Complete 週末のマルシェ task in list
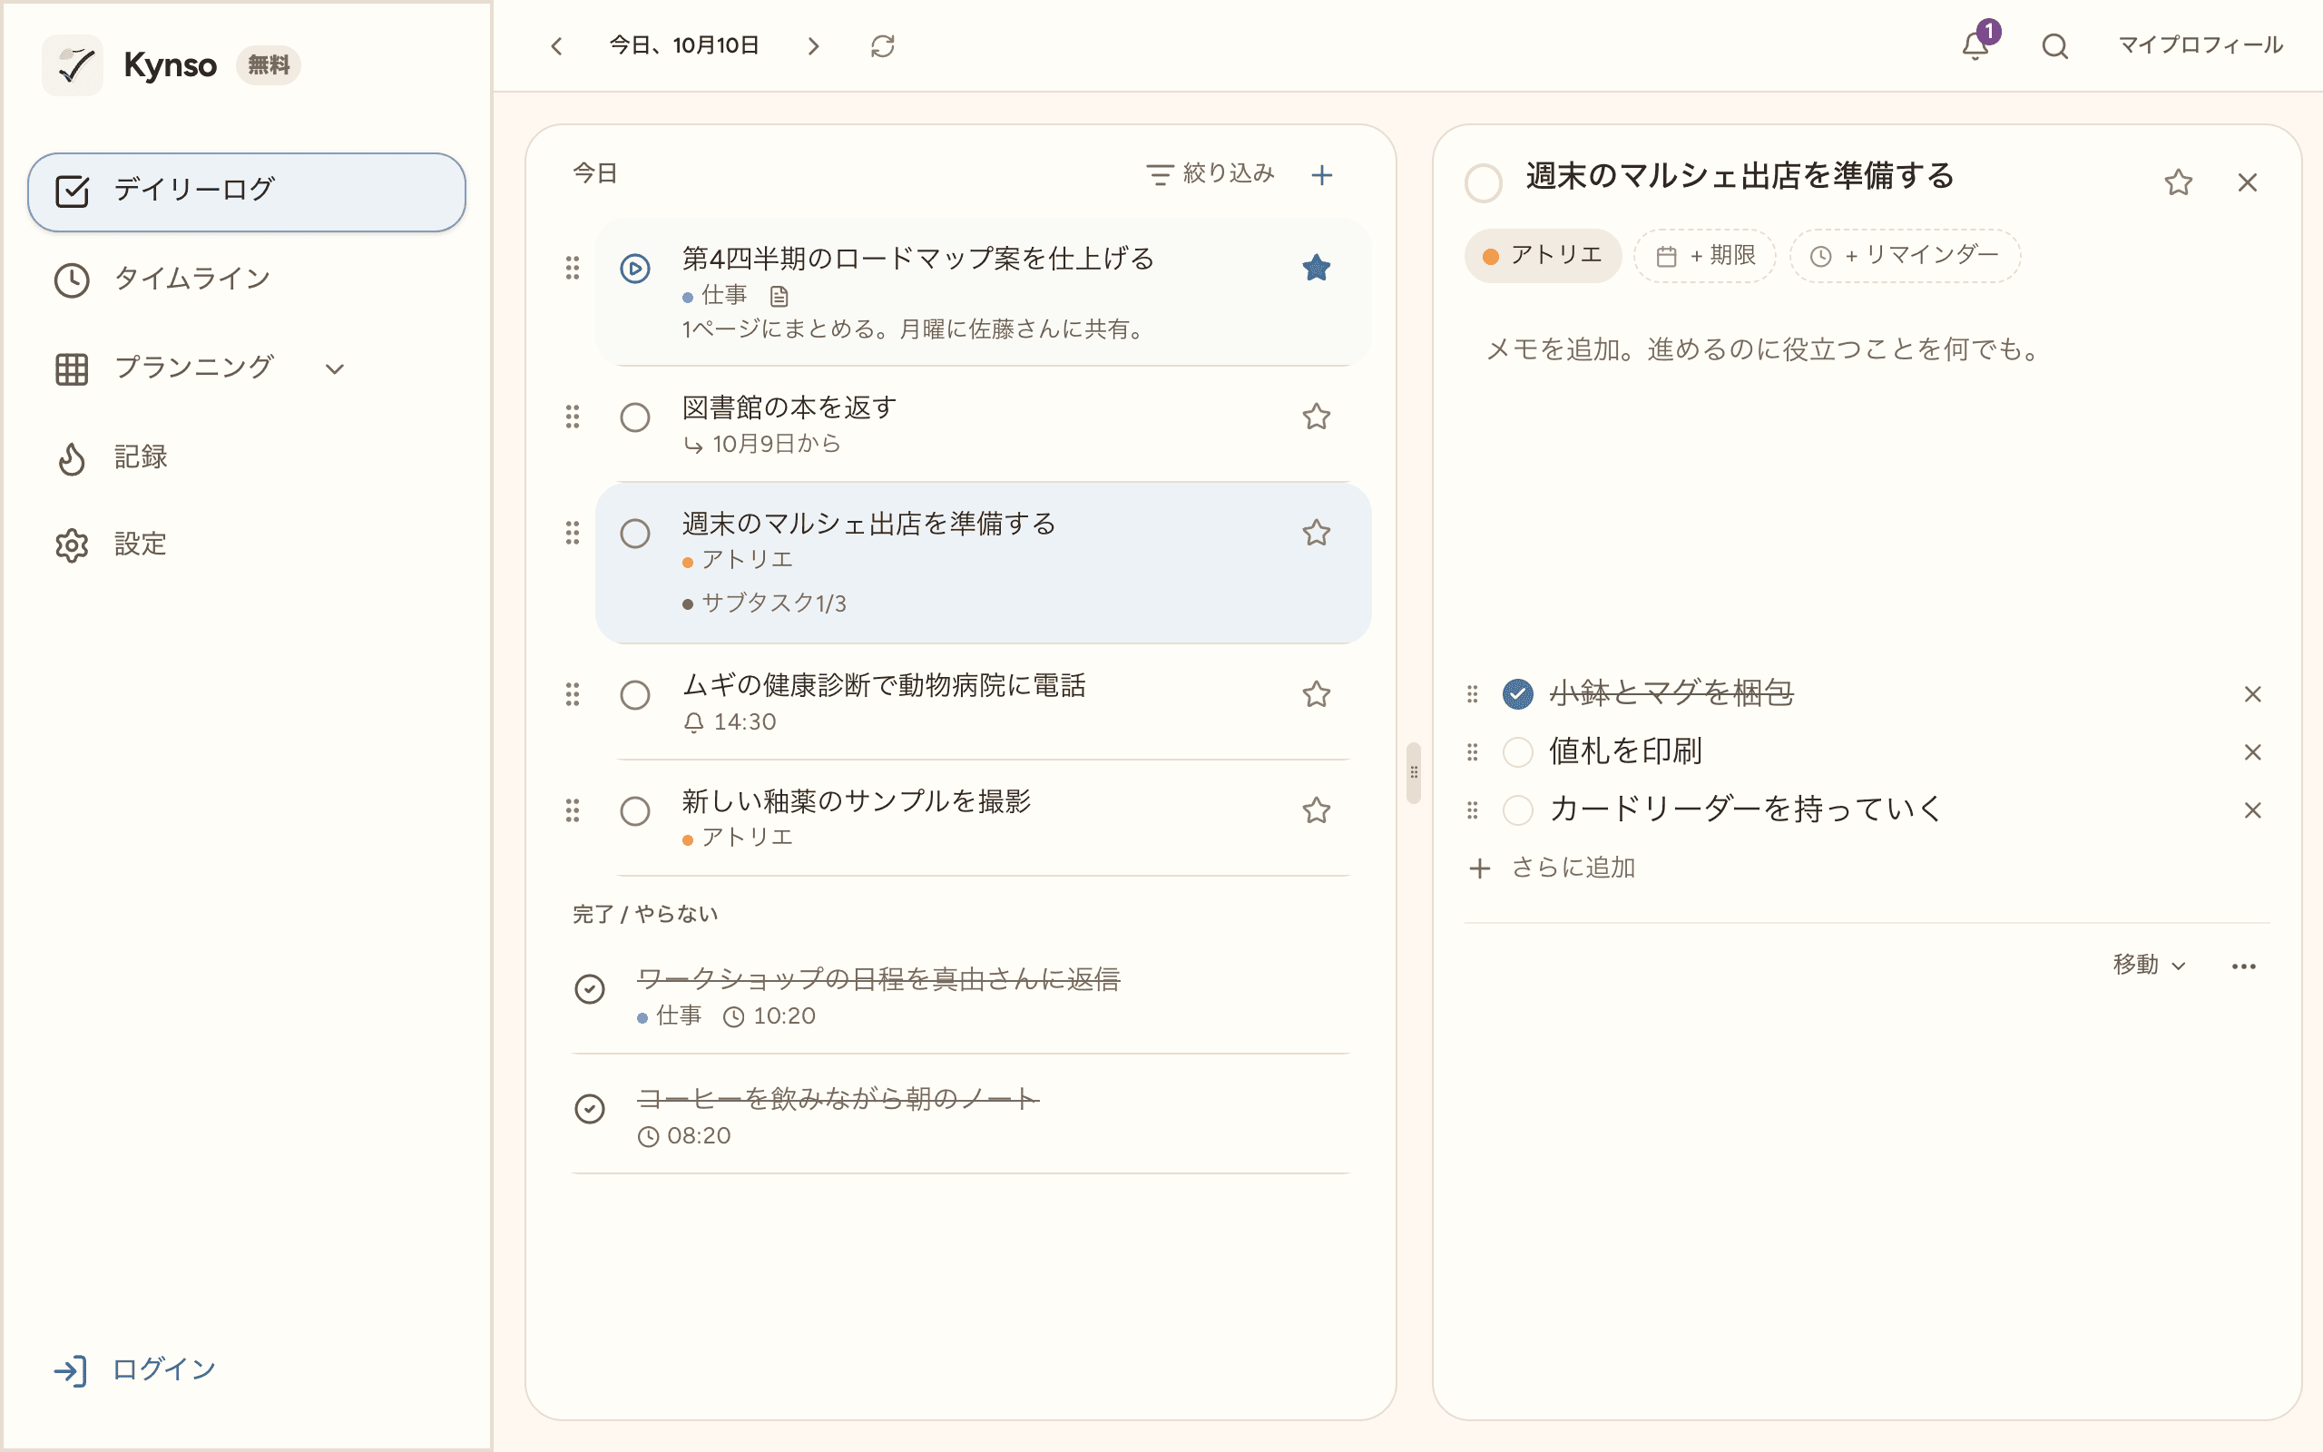This screenshot has height=1452, width=2323. click(634, 533)
